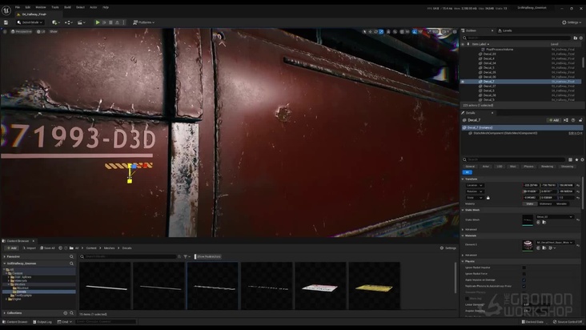The image size is (586, 330).
Task: Start Play in Editor with the green play button
Action: [98, 22]
